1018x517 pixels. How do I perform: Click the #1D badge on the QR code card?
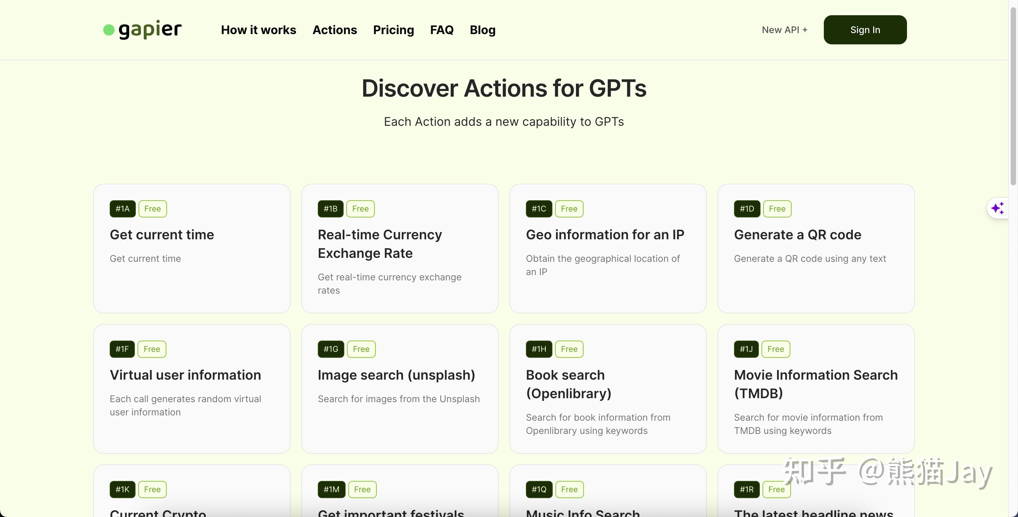[747, 209]
